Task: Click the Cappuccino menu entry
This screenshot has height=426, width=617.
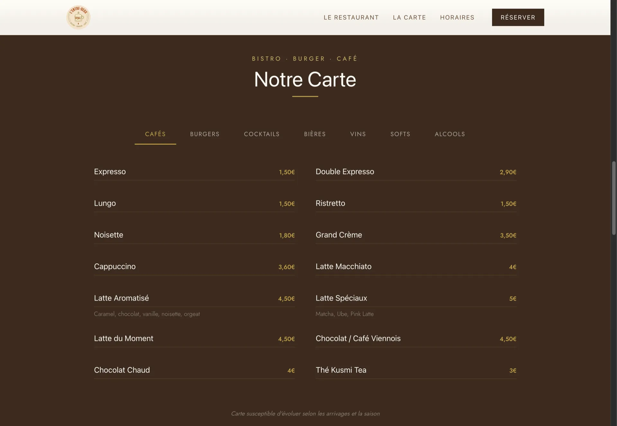Action: coord(115,267)
